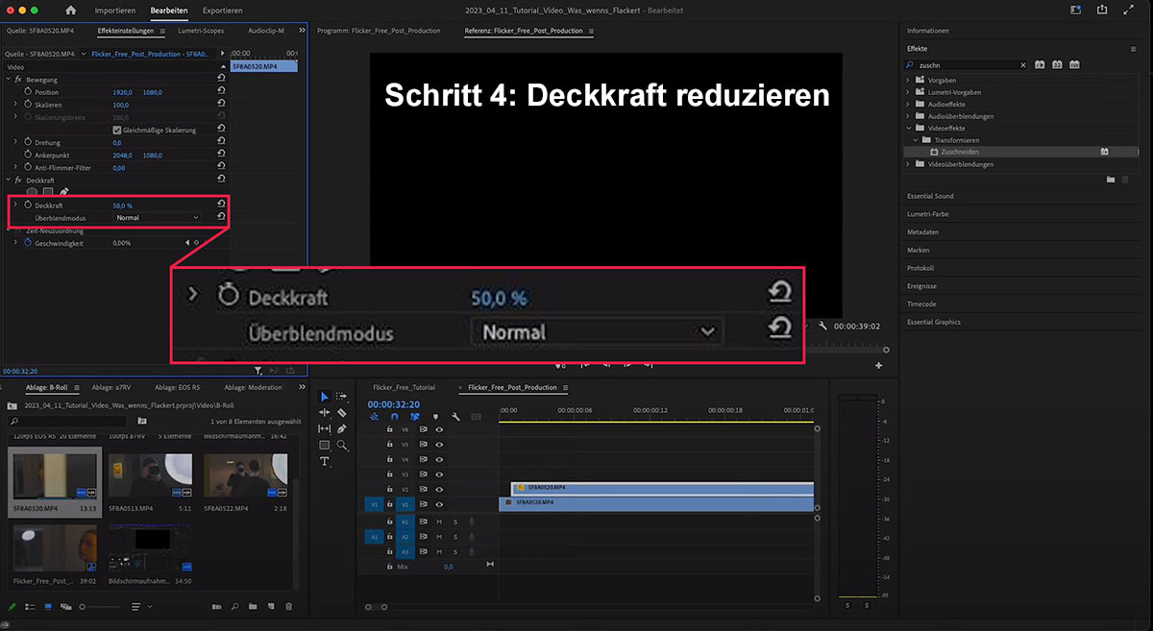The height and width of the screenshot is (631, 1153).
Task: Delete custom item trash icon in Effekte panel
Action: point(1124,179)
